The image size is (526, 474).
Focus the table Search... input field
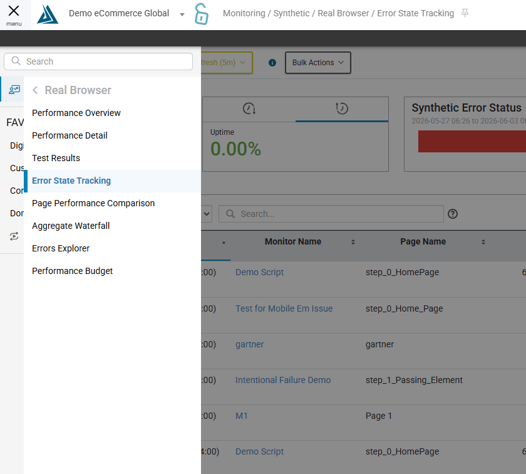[x=331, y=214]
